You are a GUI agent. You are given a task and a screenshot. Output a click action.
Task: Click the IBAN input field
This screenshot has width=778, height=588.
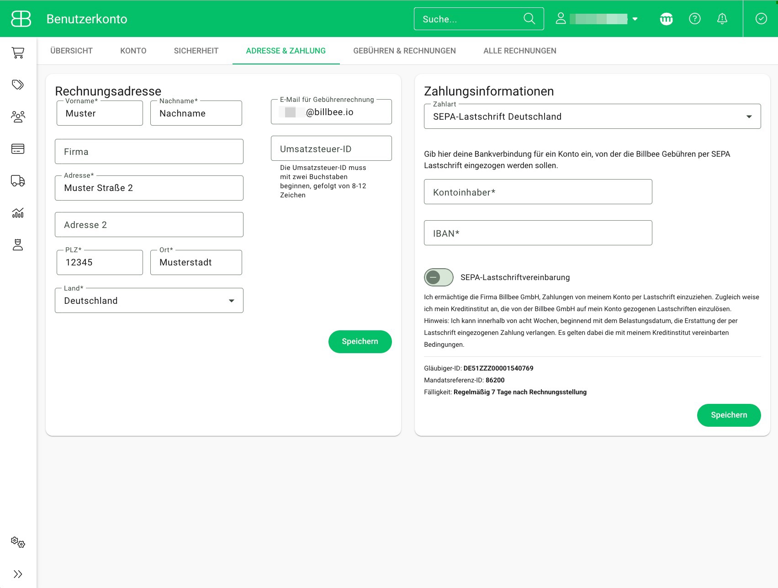(x=538, y=233)
